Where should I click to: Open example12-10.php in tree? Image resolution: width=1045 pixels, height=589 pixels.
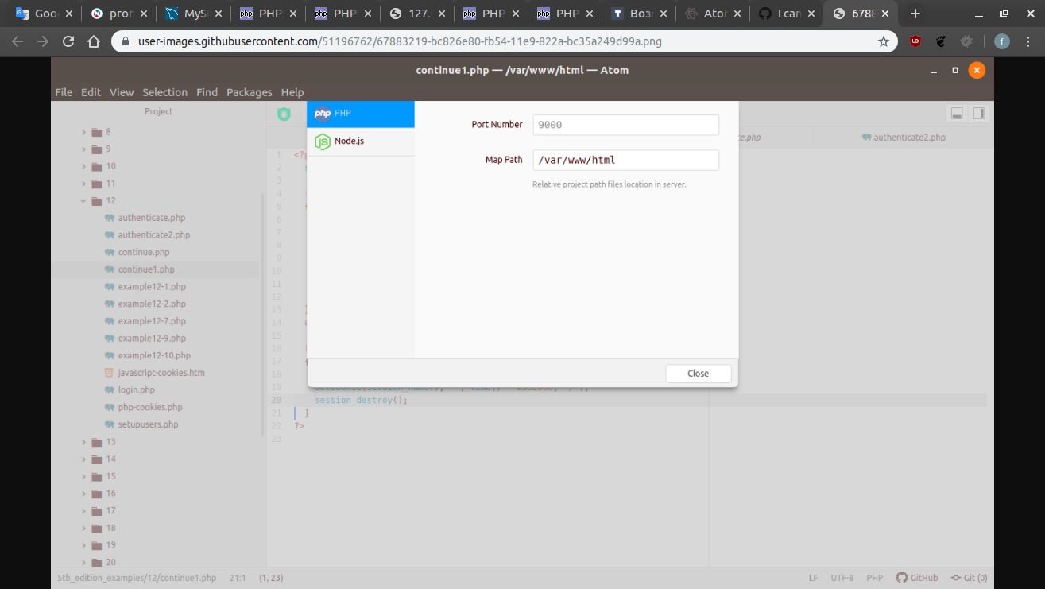coord(154,356)
